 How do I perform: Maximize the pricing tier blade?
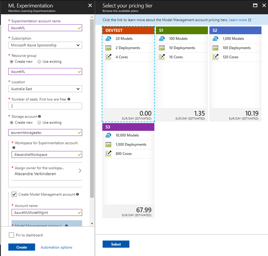coord(255,5)
